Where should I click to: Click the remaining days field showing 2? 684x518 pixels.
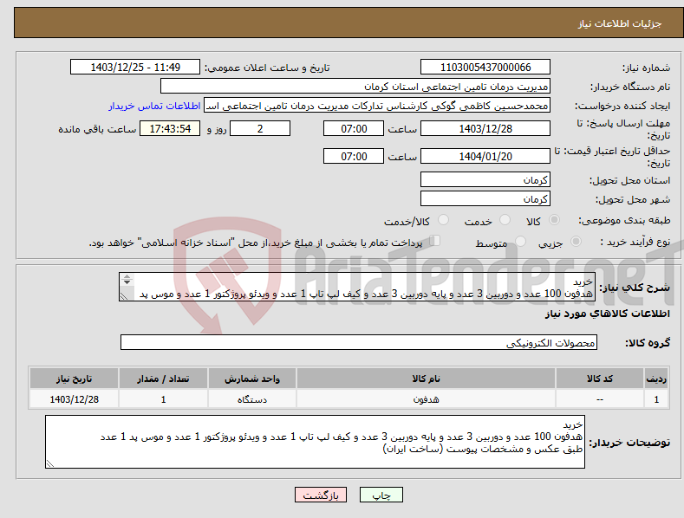pos(260,128)
